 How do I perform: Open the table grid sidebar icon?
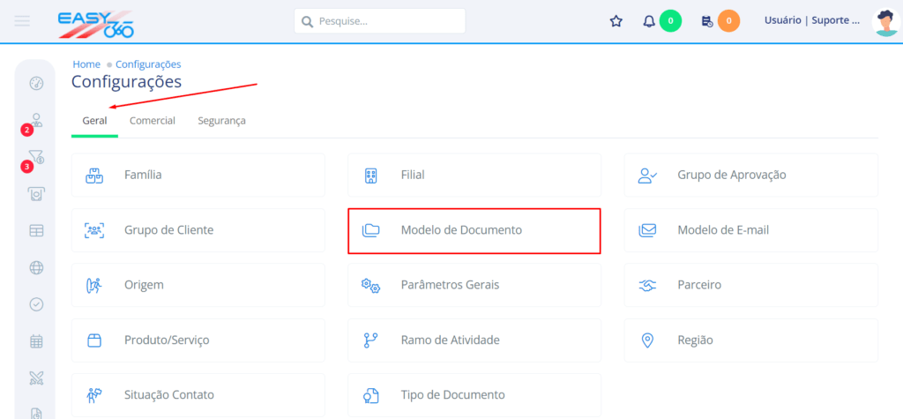pos(36,230)
